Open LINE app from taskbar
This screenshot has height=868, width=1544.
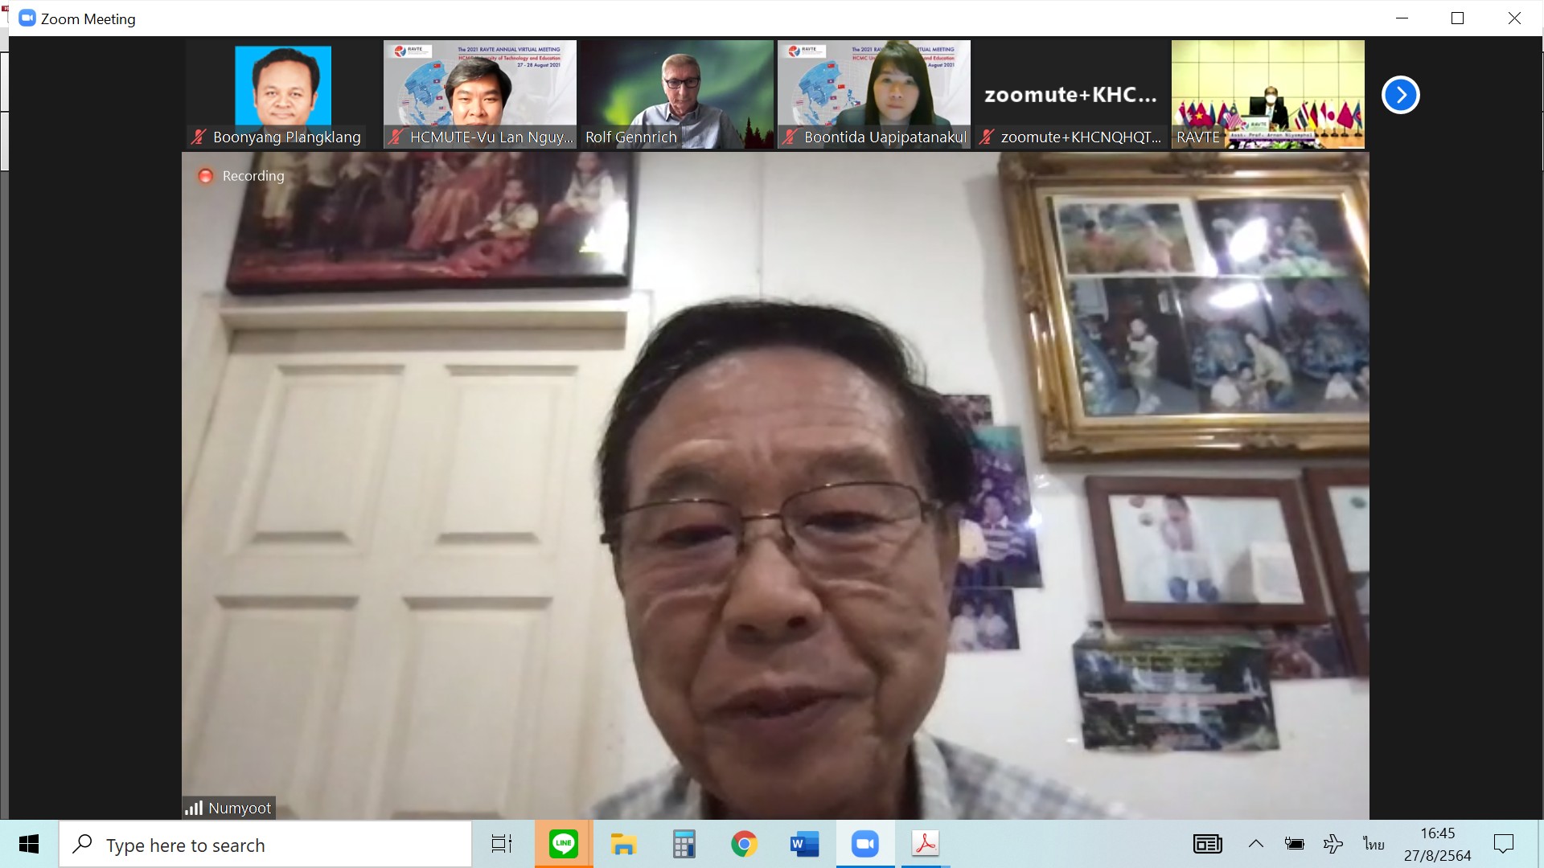click(x=564, y=844)
